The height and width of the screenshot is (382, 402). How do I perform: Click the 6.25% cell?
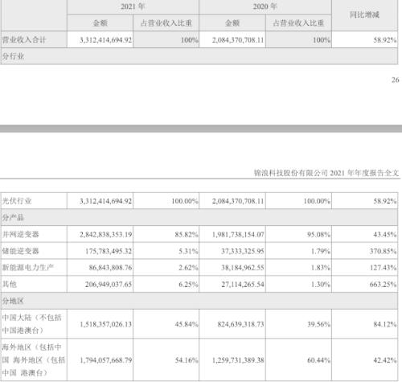click(188, 284)
